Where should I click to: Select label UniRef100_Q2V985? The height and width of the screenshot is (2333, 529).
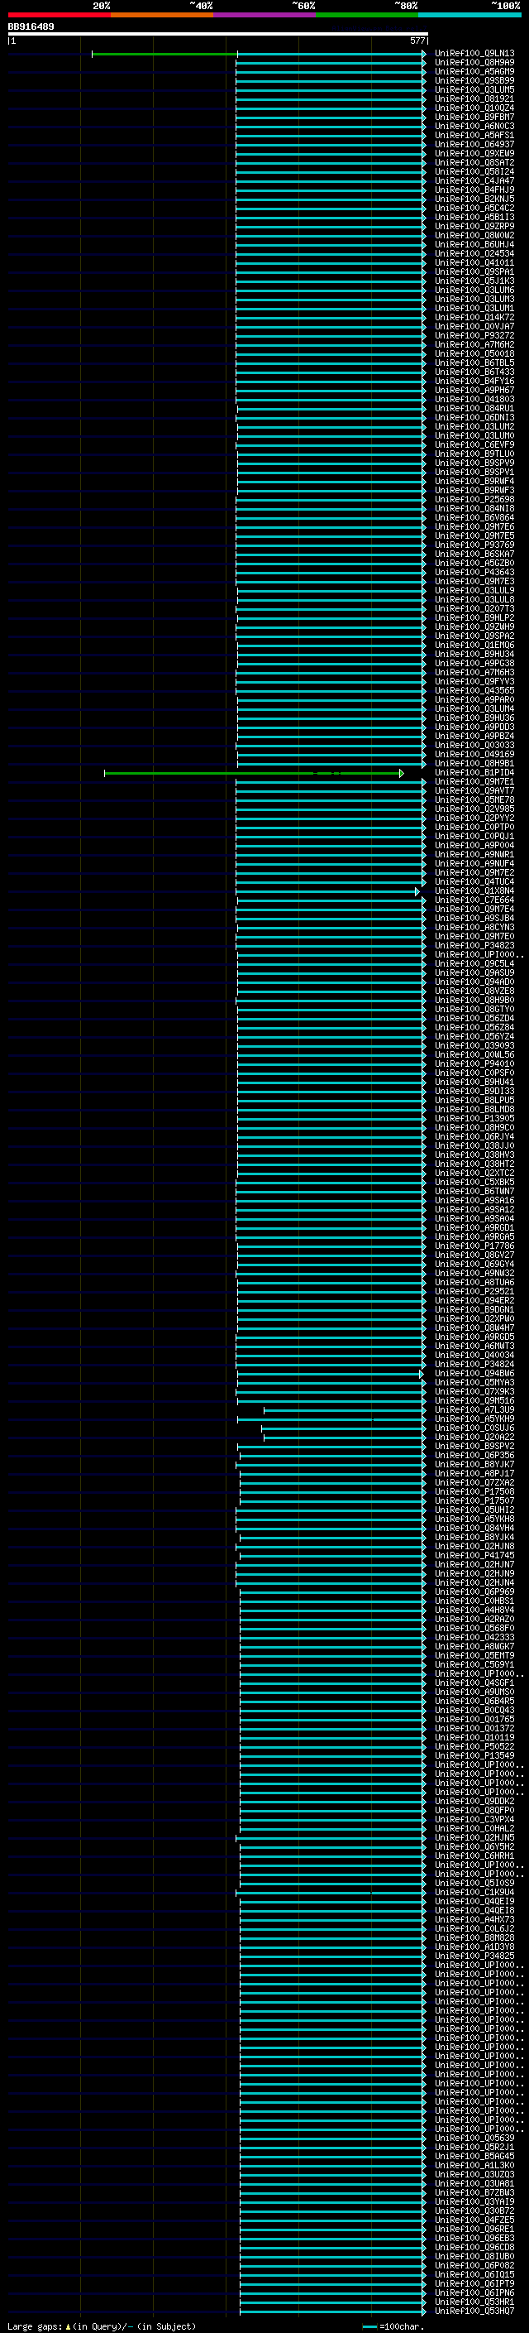pos(474,809)
